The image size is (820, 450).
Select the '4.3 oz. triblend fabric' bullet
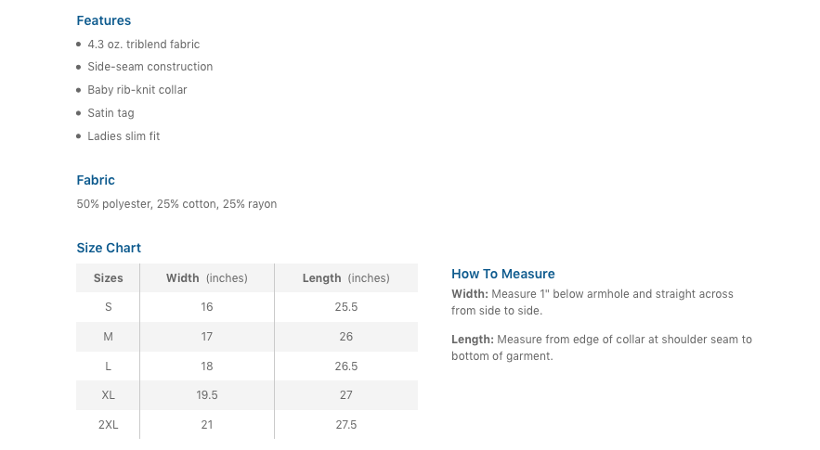(x=143, y=45)
